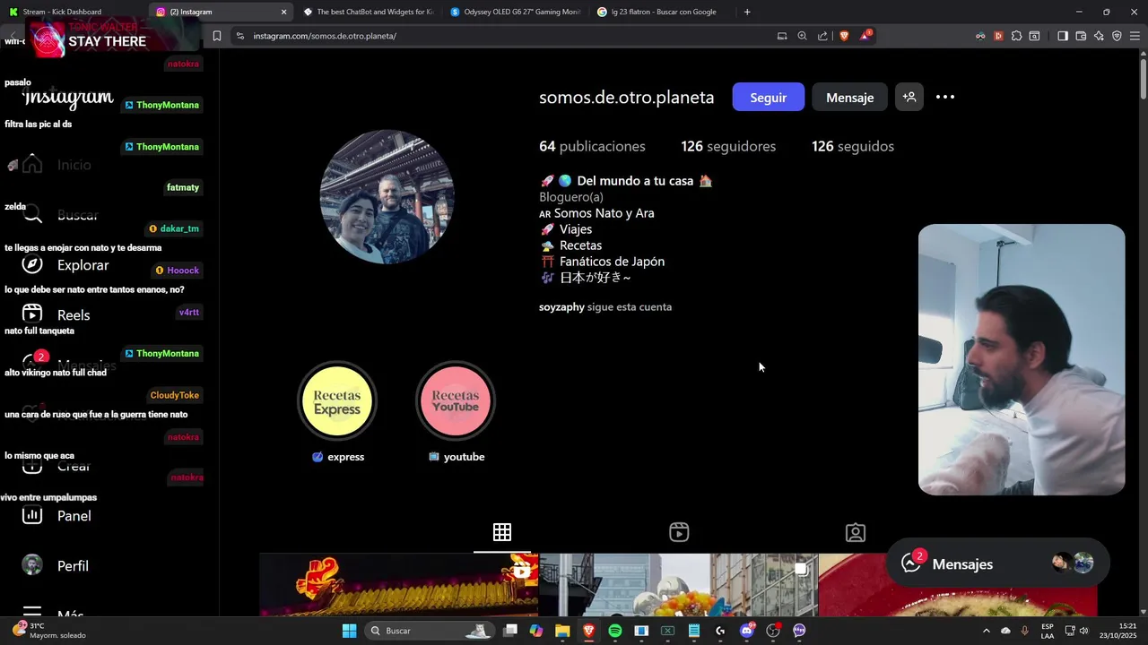Click ESP LAA language indicator
Screen dimensions: 1148x645
click(1048, 631)
